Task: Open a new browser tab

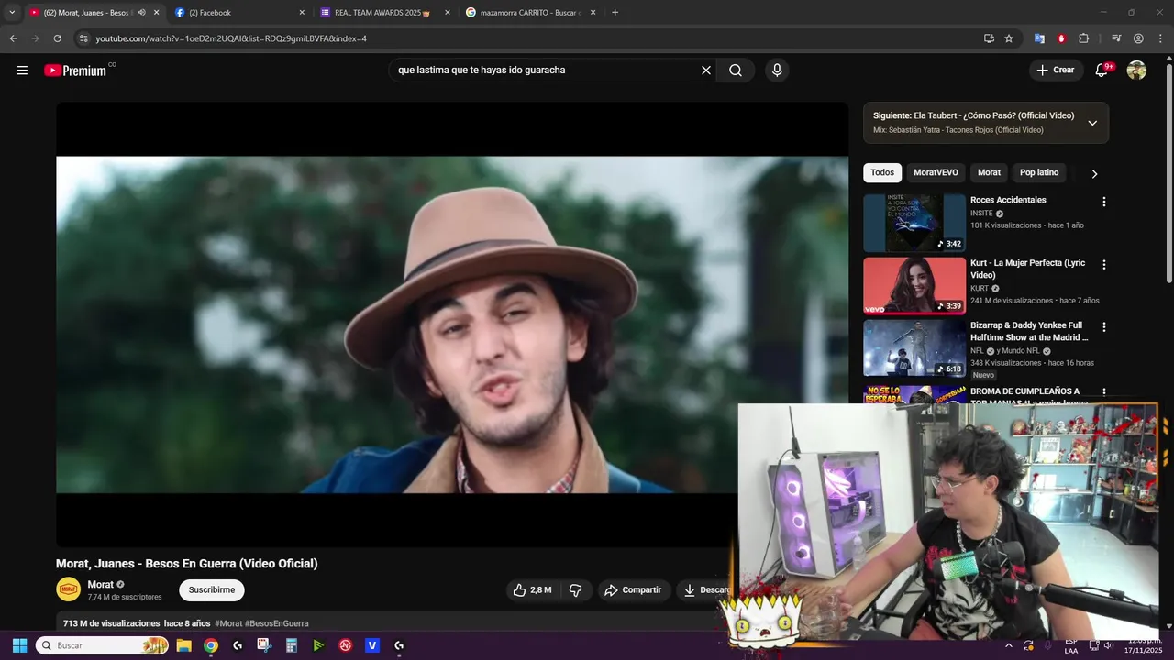Action: tap(615, 12)
